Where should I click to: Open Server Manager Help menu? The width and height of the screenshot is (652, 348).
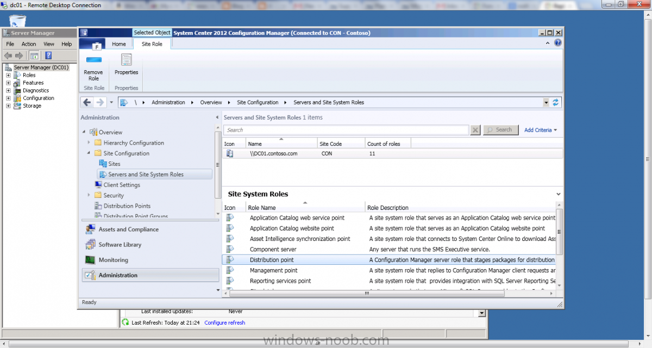click(x=66, y=44)
